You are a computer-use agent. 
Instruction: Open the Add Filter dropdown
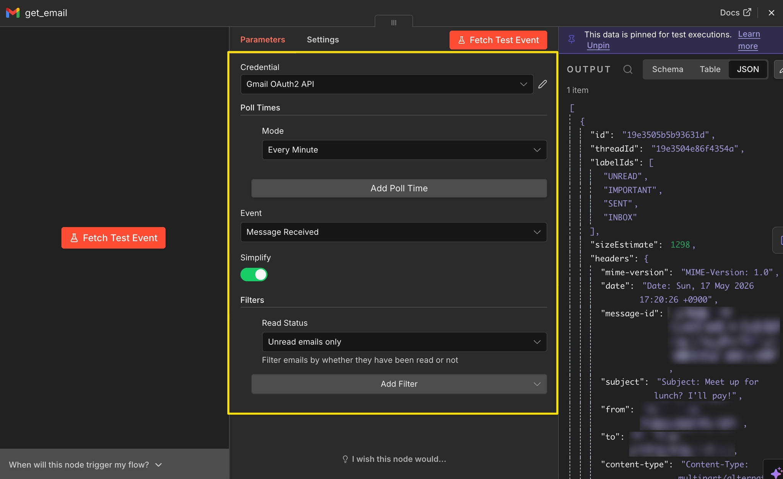(x=399, y=384)
